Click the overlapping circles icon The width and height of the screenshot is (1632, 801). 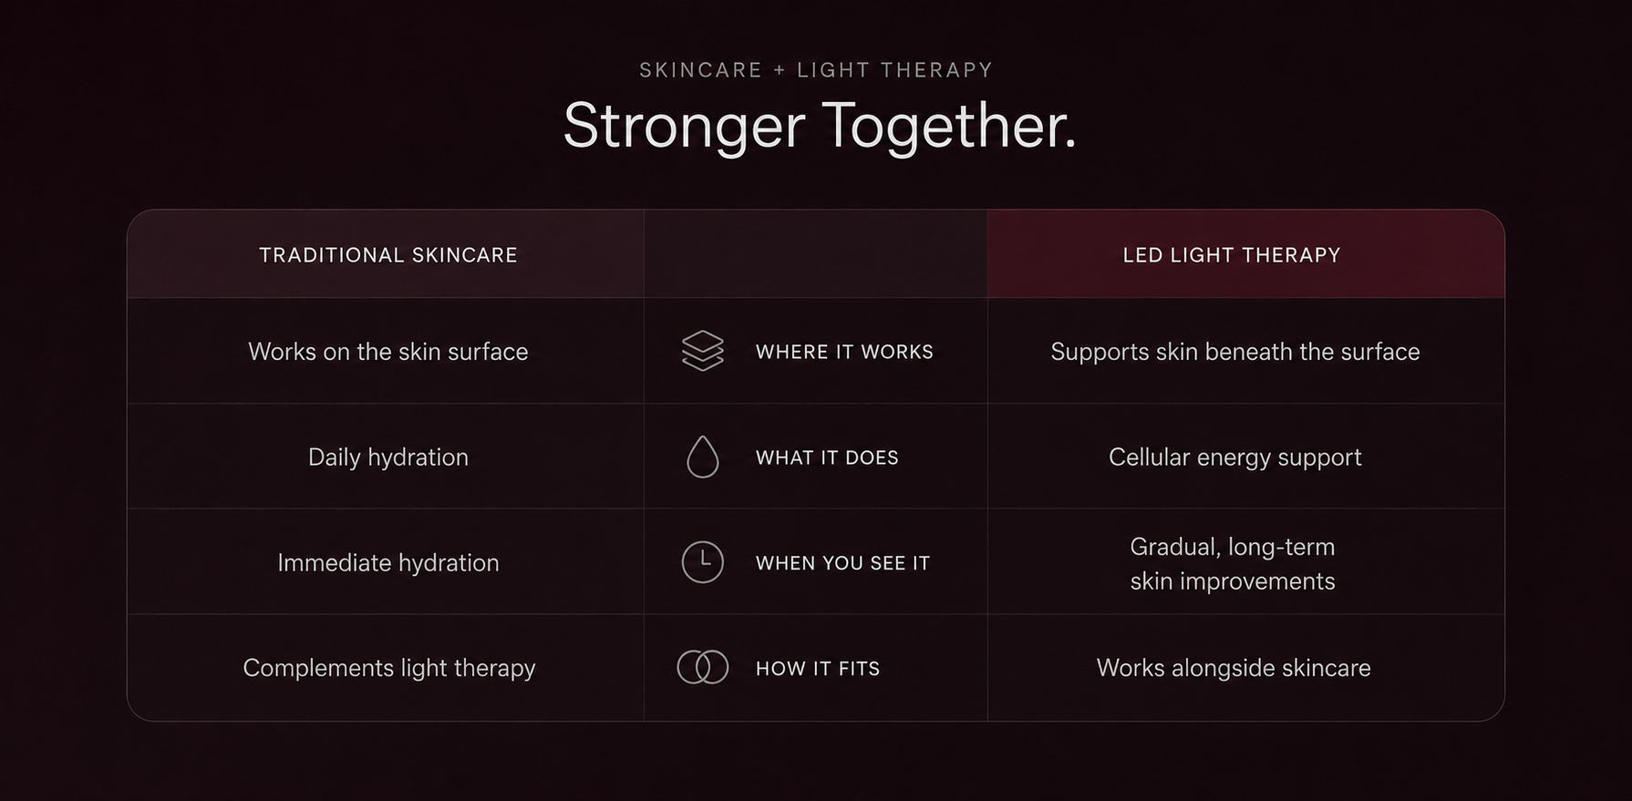click(x=702, y=667)
